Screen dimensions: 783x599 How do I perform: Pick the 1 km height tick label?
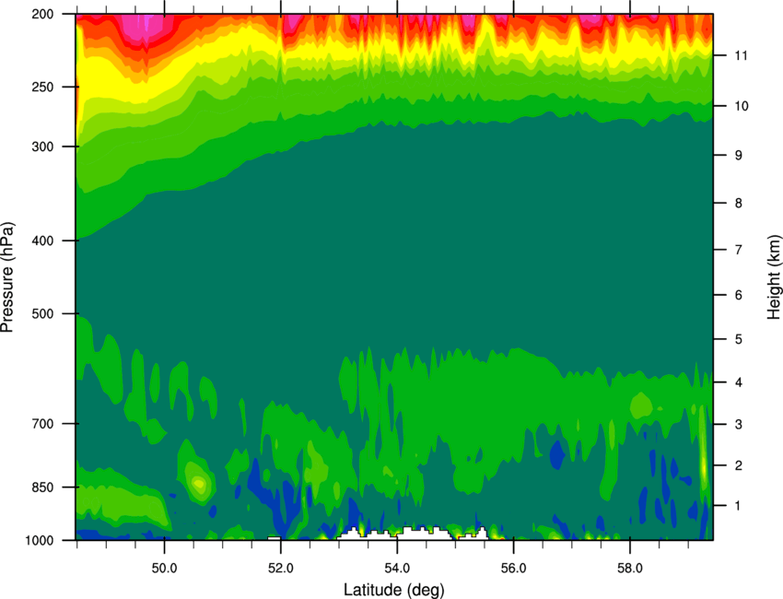738,506
